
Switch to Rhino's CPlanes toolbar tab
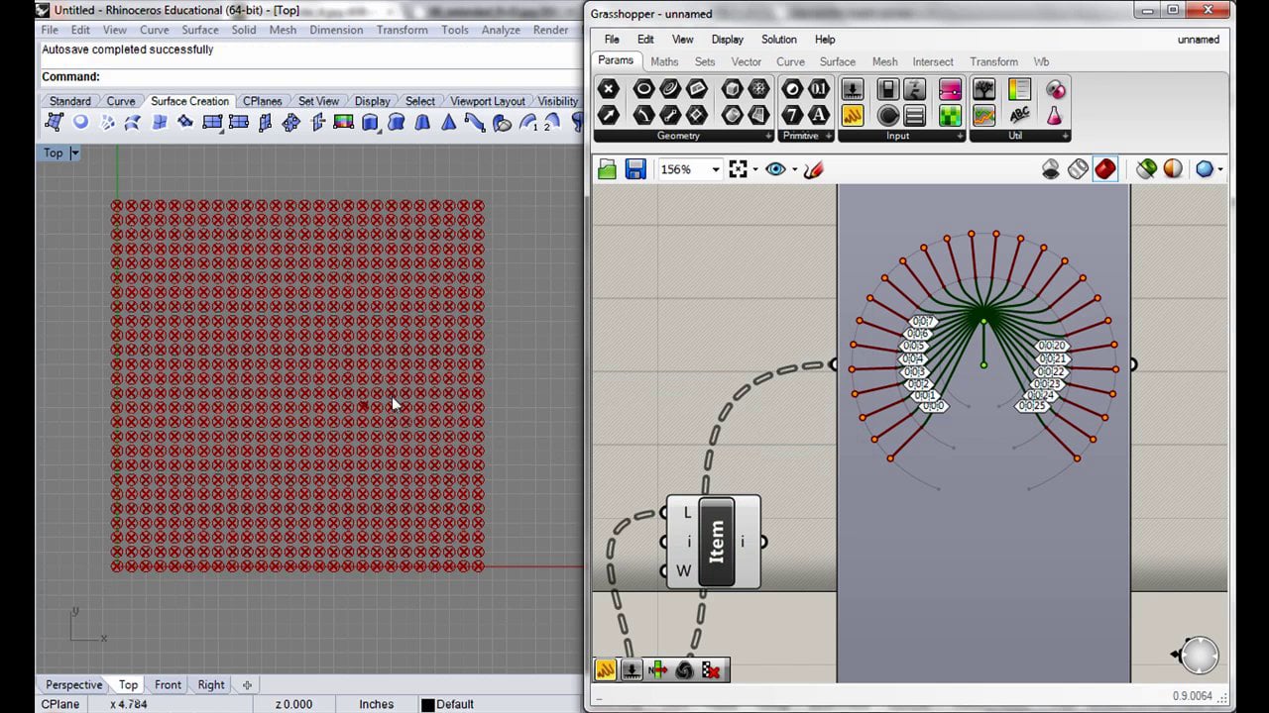[x=262, y=101]
